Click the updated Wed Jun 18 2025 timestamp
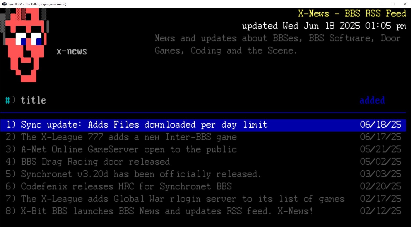411x227 pixels. 324,26
